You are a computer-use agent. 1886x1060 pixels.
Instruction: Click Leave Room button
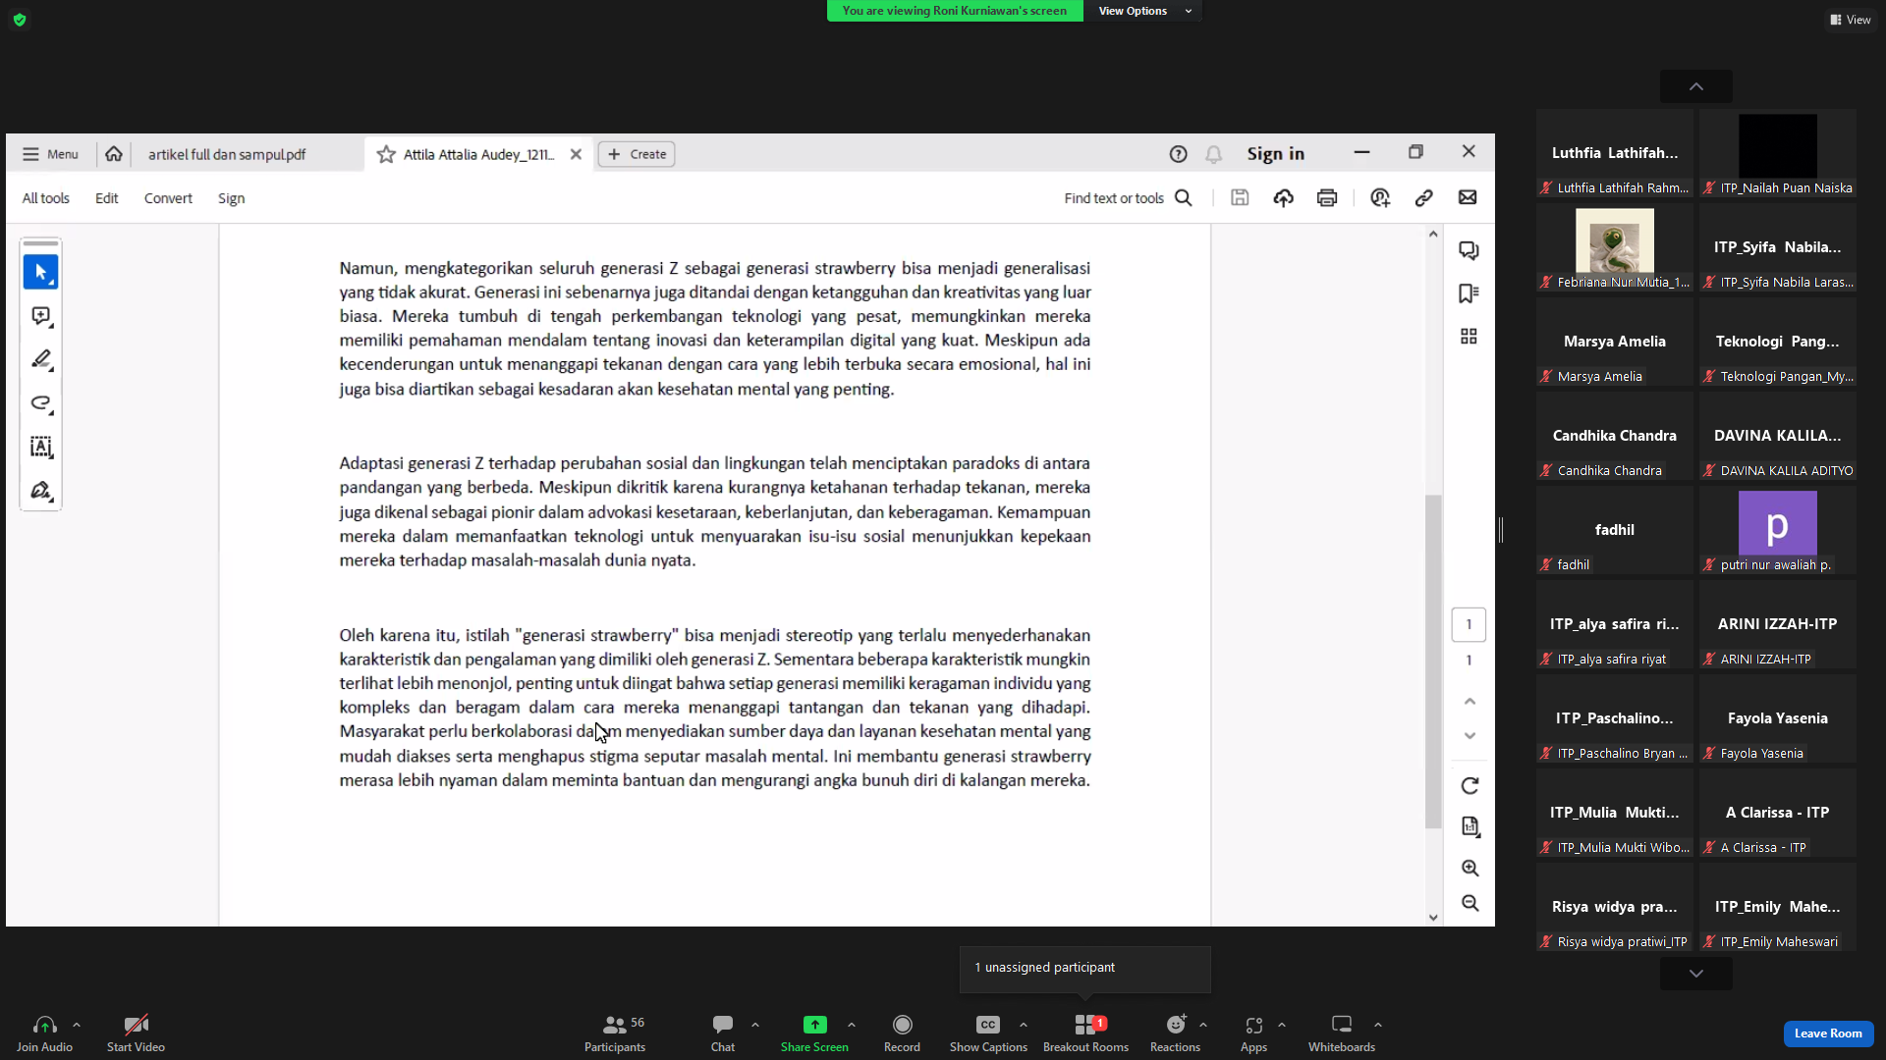[1828, 1033]
